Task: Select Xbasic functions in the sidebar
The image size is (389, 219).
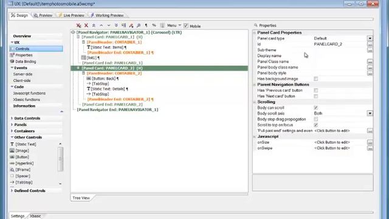Action: click(27, 100)
